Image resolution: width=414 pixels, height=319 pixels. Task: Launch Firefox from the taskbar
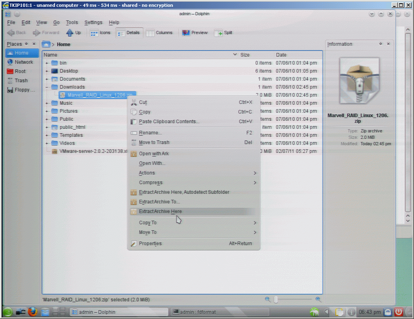(x=32, y=312)
